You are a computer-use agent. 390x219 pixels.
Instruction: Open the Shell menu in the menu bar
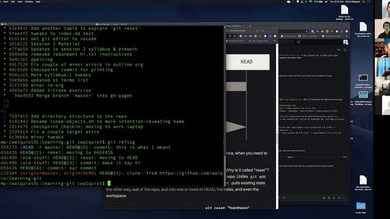(5, 1)
